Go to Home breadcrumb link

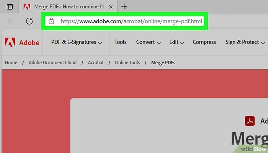pos(11,63)
